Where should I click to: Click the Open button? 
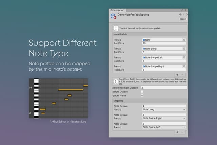(x=183, y=19)
